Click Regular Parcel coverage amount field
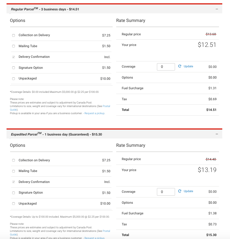This screenshot has width=230, height=239. pyautogui.click(x=166, y=67)
